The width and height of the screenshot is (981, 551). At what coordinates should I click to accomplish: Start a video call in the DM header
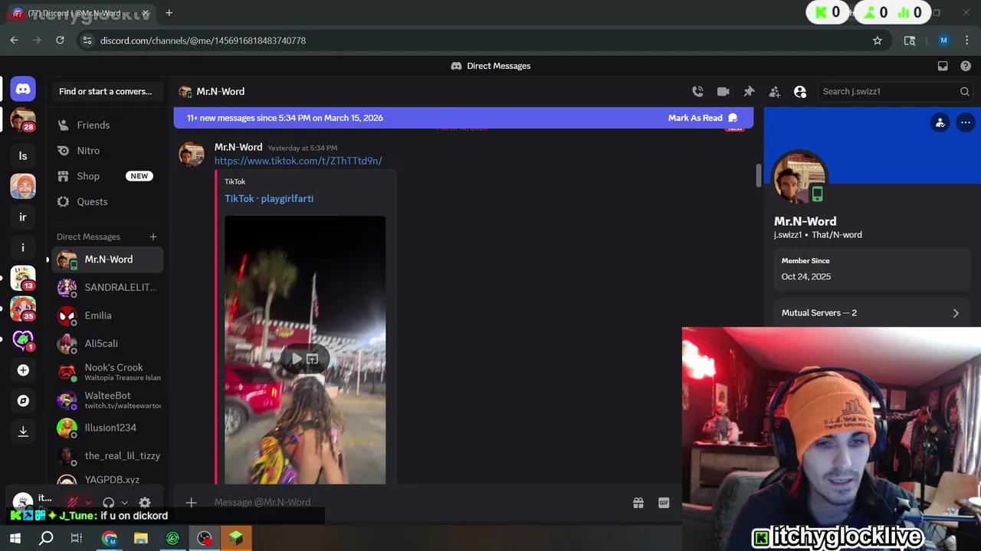(723, 91)
